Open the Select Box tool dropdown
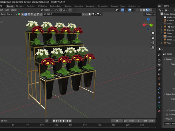 point(6,14)
